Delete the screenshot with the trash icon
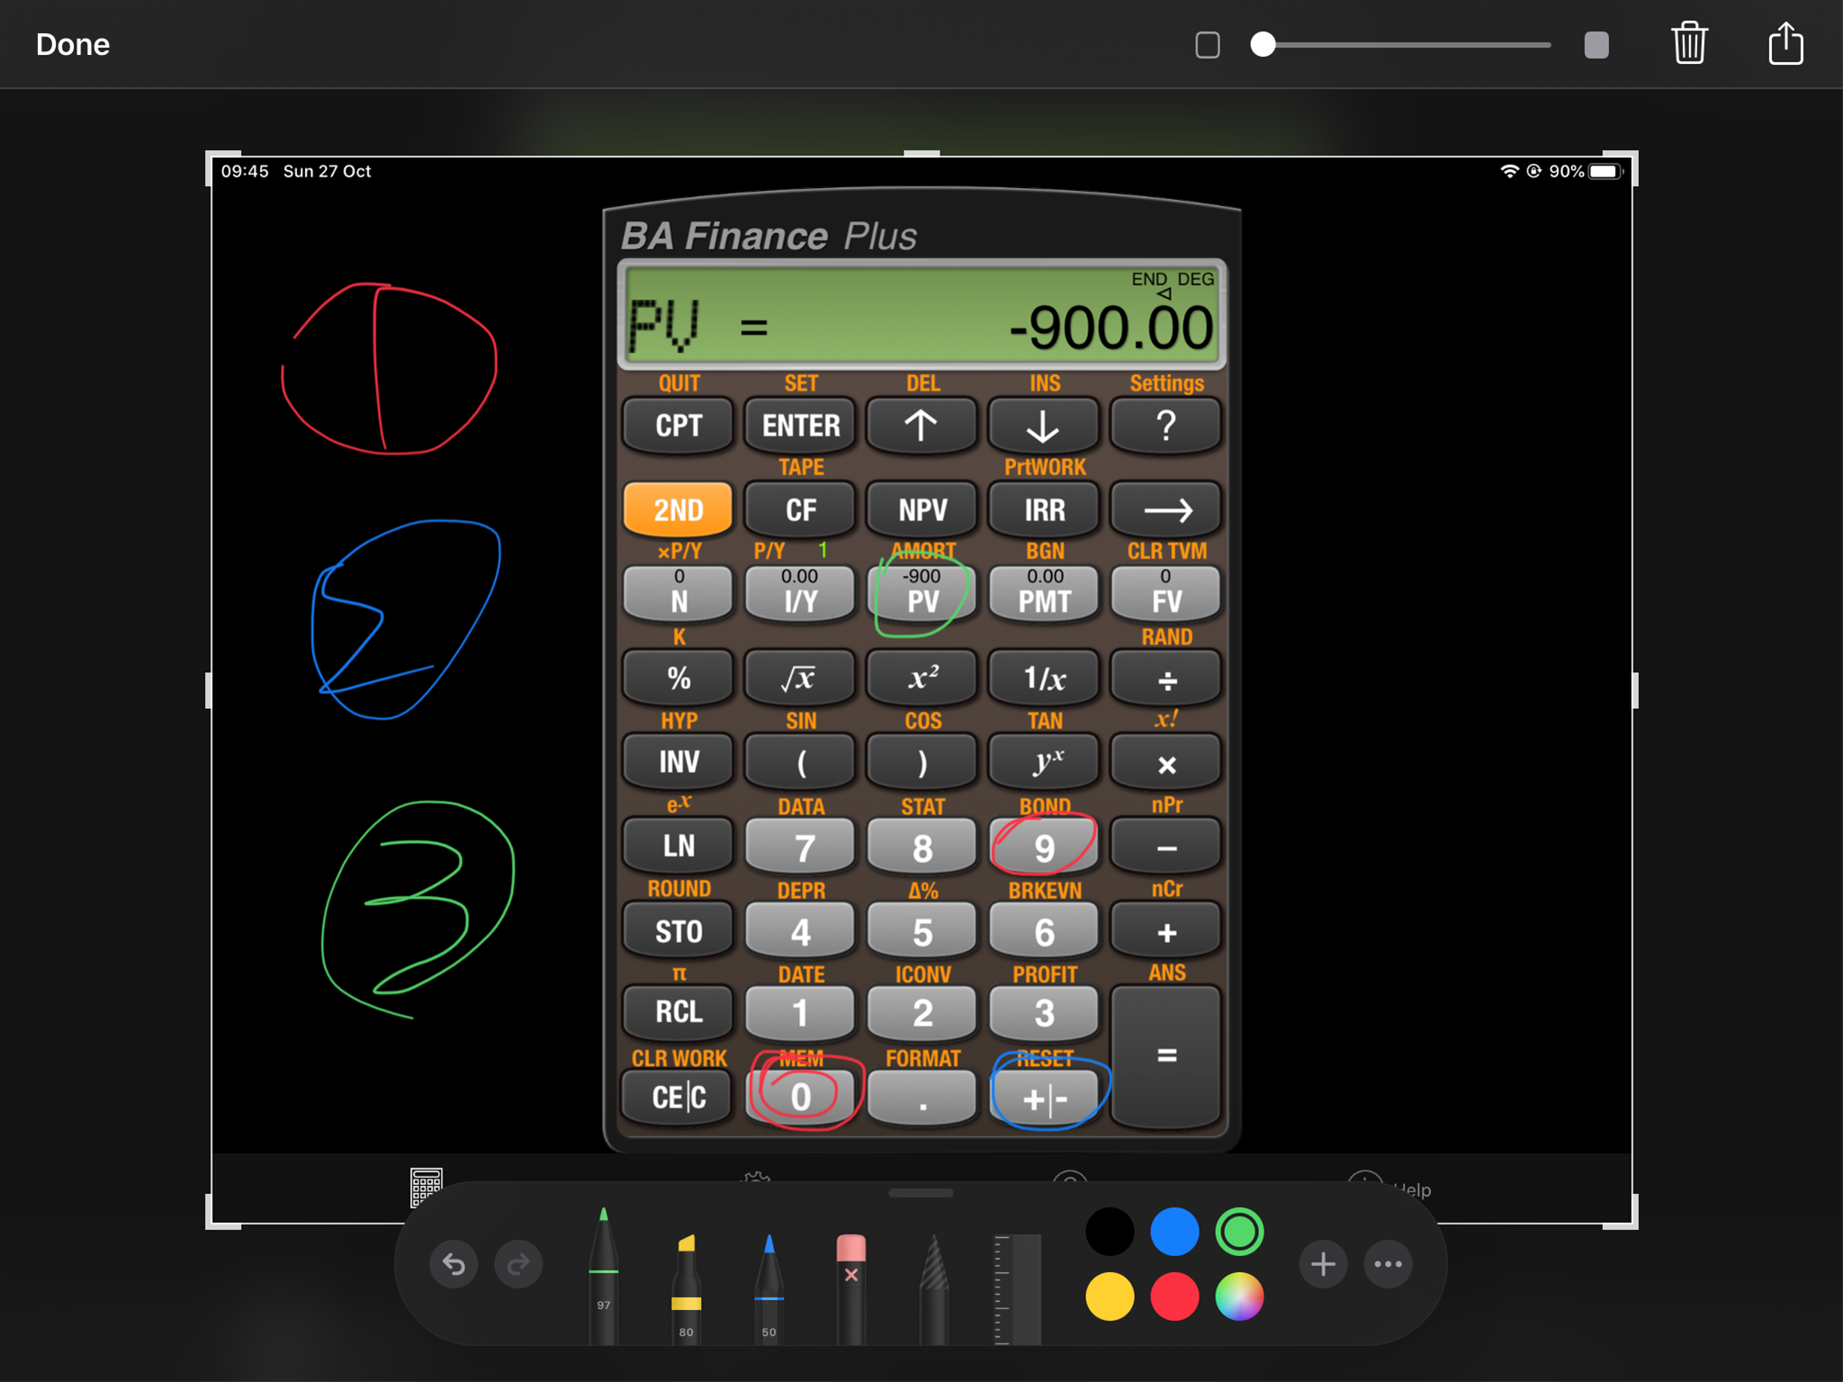The height and width of the screenshot is (1382, 1843). (1689, 43)
